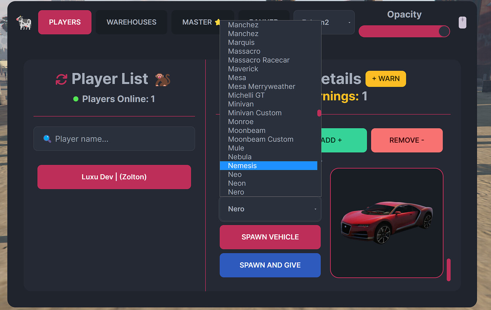
Task: Open the Nero vehicle dropdown
Action: coord(270,209)
